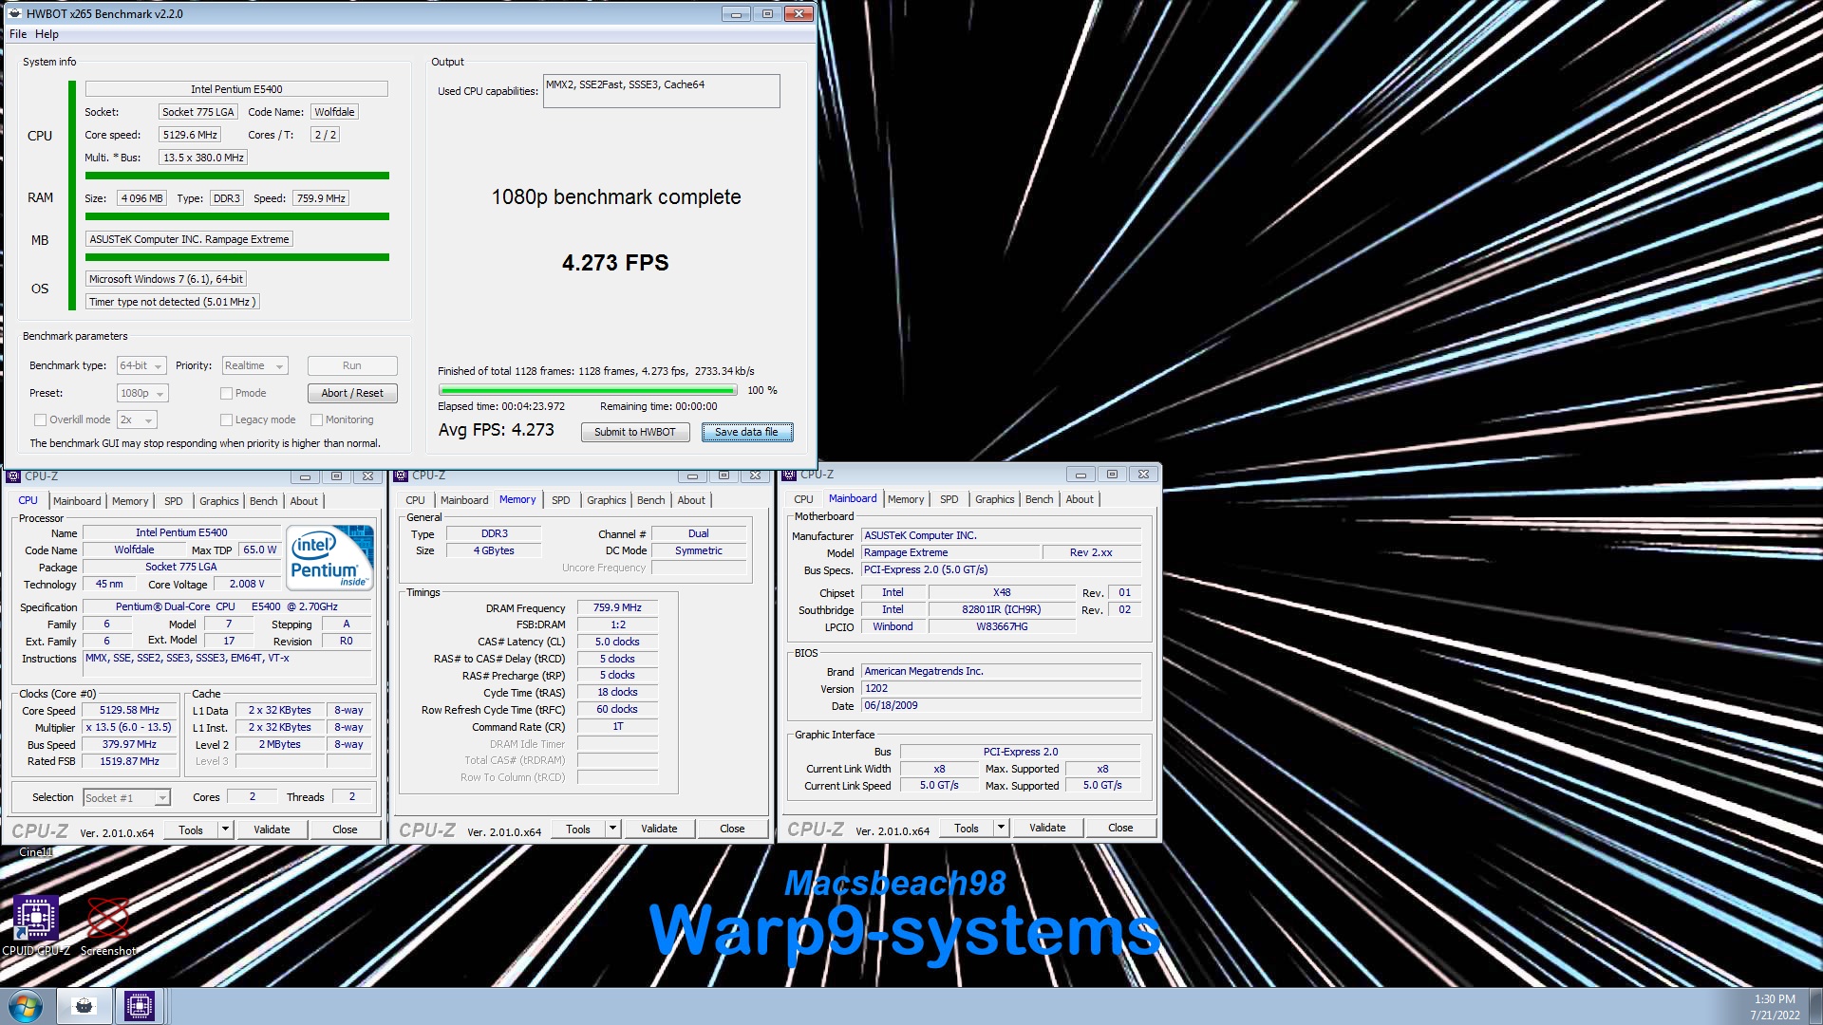This screenshot has width=1823, height=1025.
Task: Click Submit to HWBOT
Action: 635,432
